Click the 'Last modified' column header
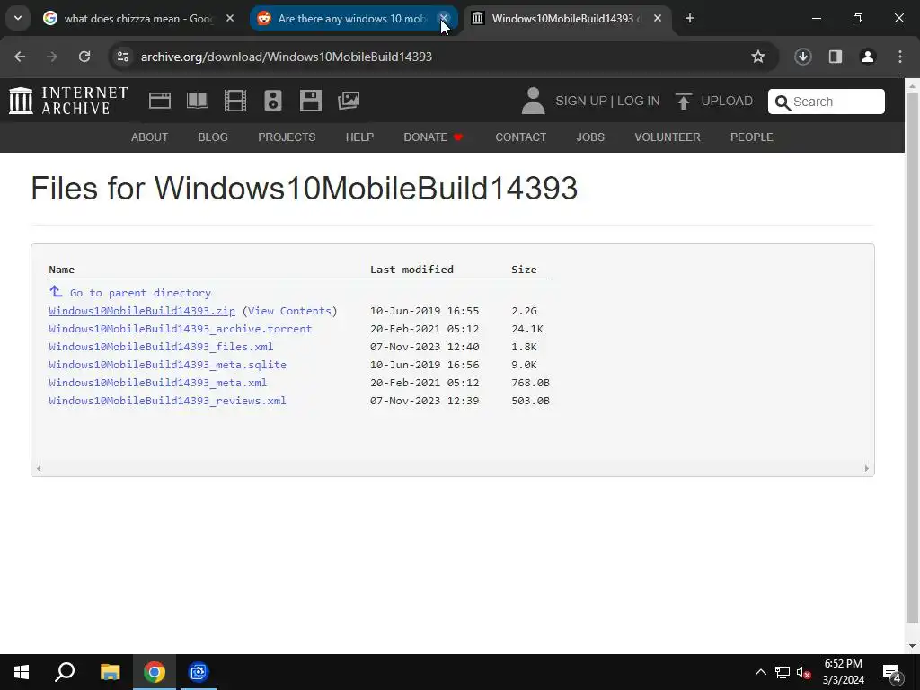The height and width of the screenshot is (690, 920). [x=411, y=270]
